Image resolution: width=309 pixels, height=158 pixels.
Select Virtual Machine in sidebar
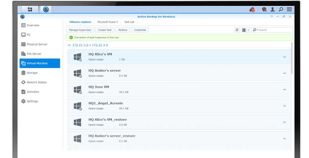point(40,63)
